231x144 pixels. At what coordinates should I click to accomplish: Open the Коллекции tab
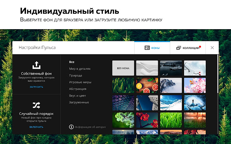(x=188, y=48)
